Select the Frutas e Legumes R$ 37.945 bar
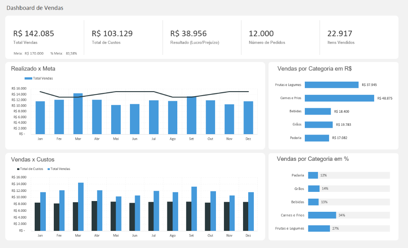408x248 pixels. 331,85
